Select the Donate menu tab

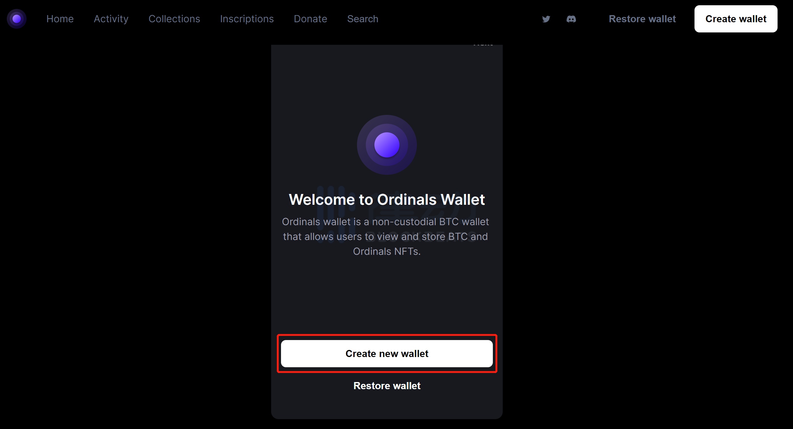(x=310, y=19)
